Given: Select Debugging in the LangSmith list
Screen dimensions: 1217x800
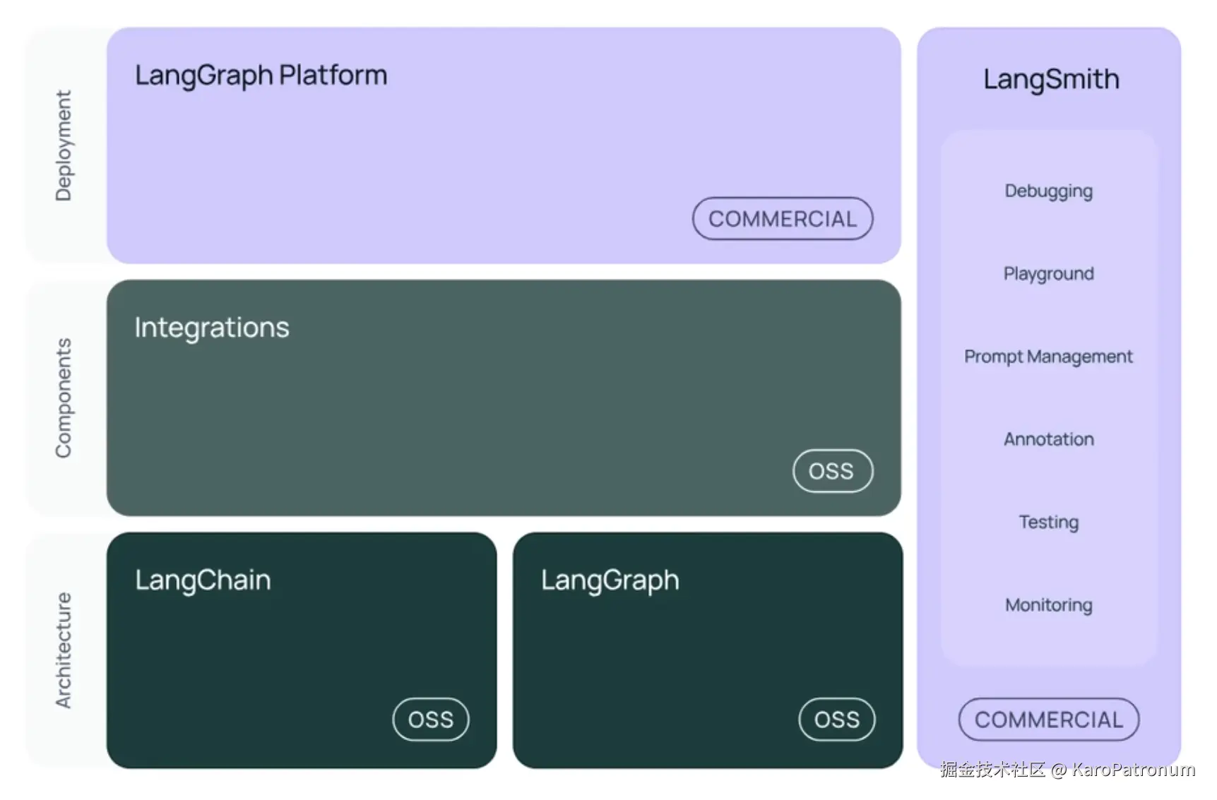Looking at the screenshot, I should coord(1048,191).
